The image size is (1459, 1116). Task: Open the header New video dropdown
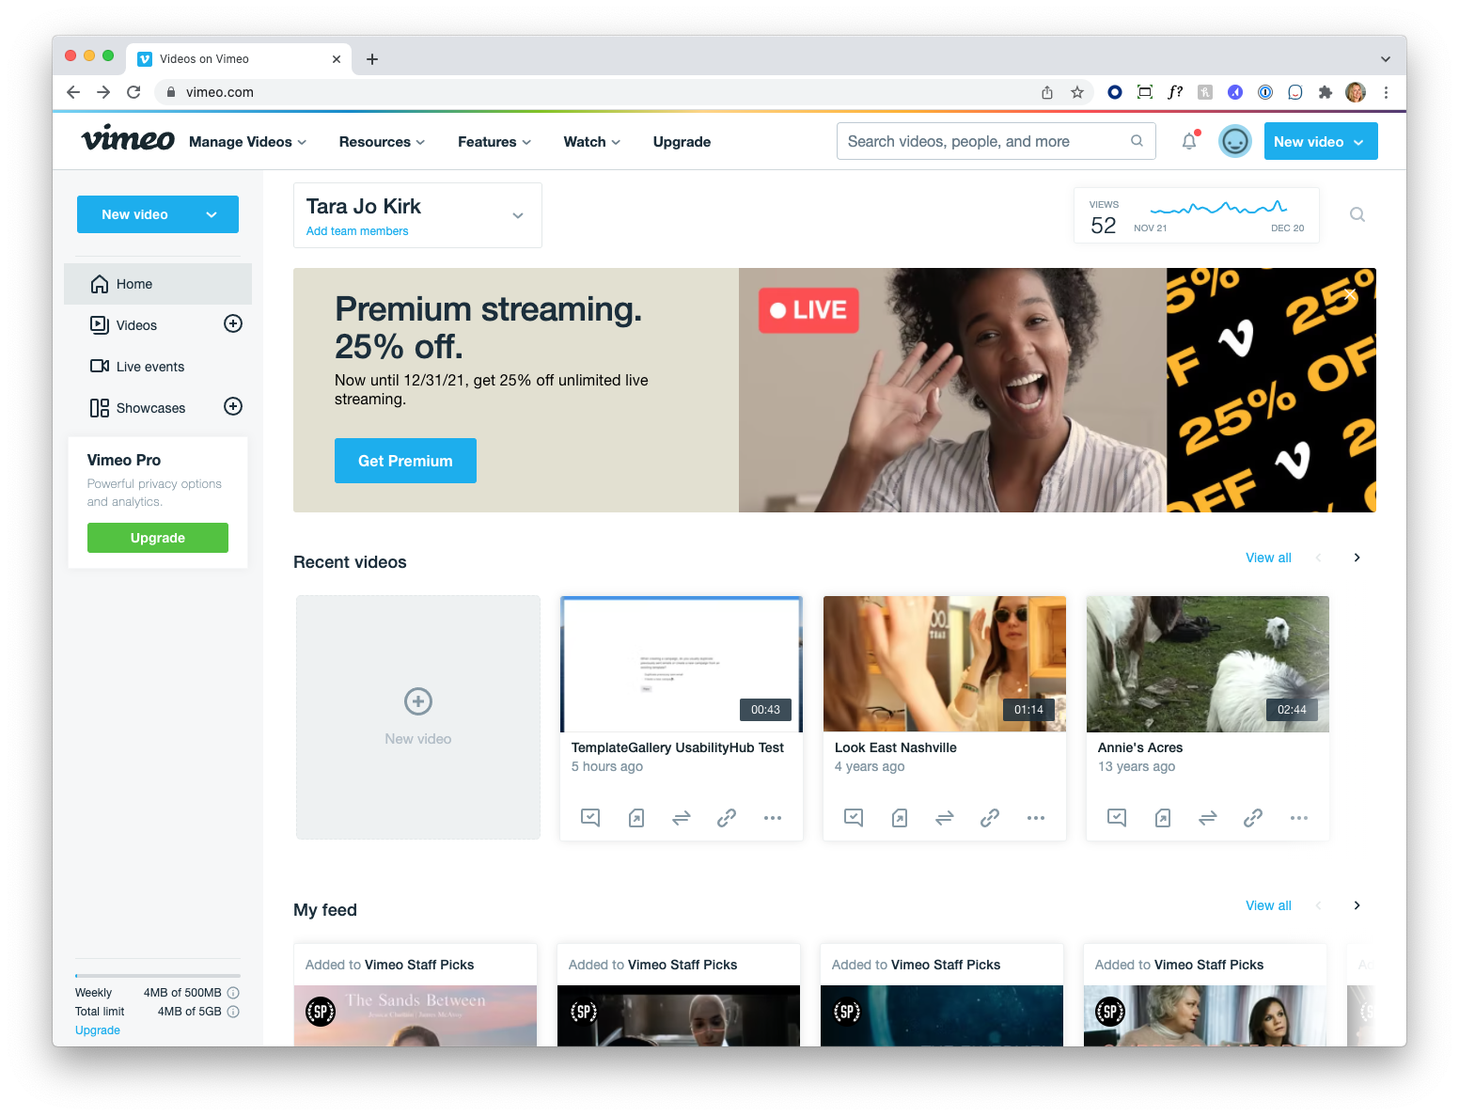(1321, 141)
